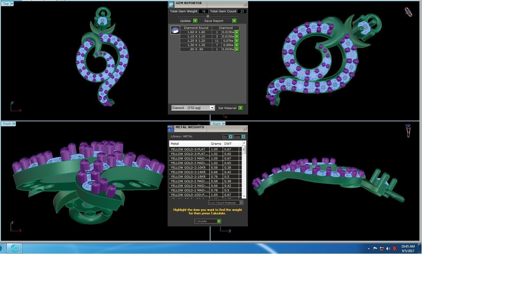Click green arrow for the 1.20 X 1.20 row
Screen dimensions: 514x289
[x=237, y=41]
